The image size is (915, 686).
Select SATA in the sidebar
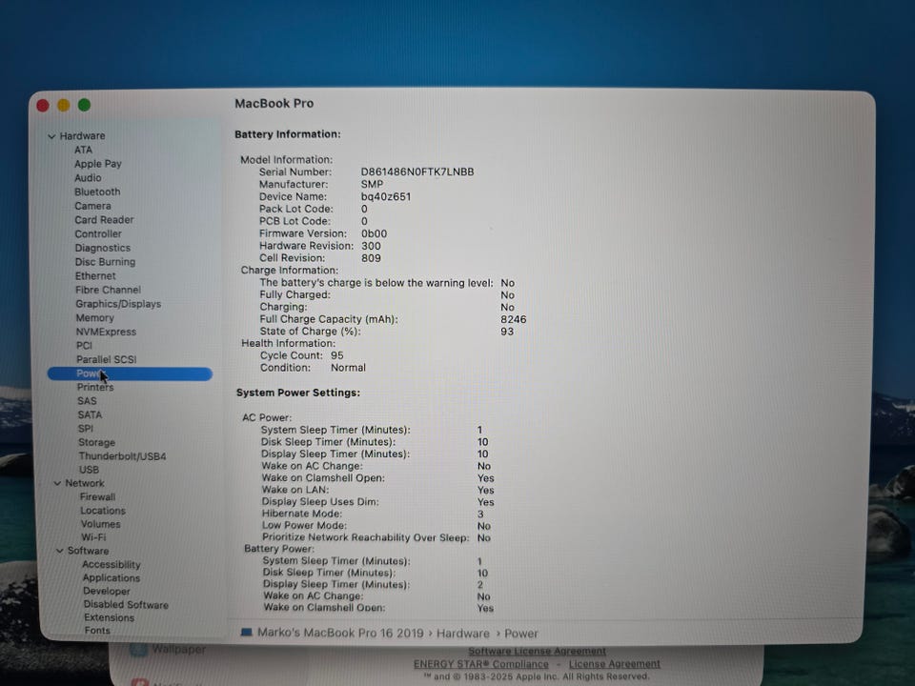pyautogui.click(x=90, y=414)
